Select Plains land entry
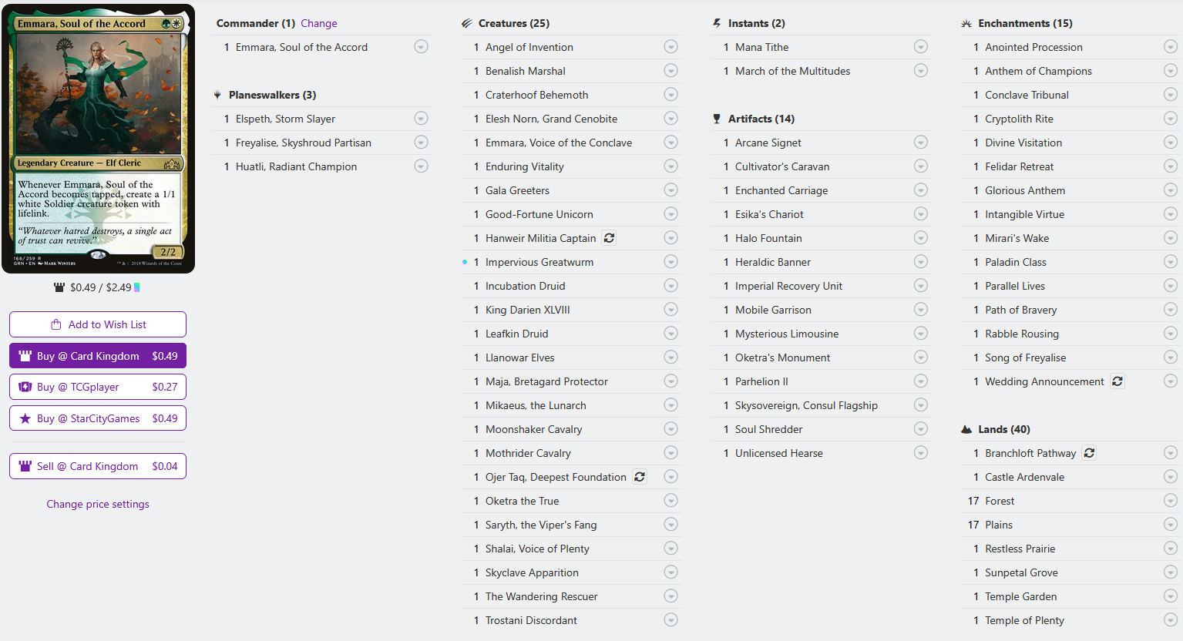Viewport: 1183px width, 641px height. 999,525
